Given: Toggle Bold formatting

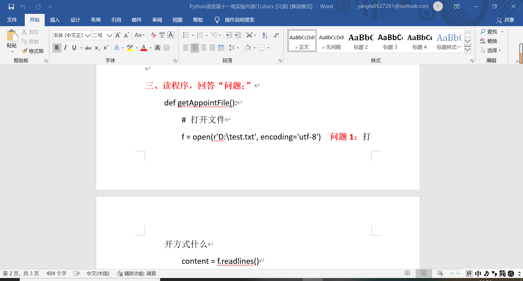Looking at the screenshot, I should coord(57,48).
